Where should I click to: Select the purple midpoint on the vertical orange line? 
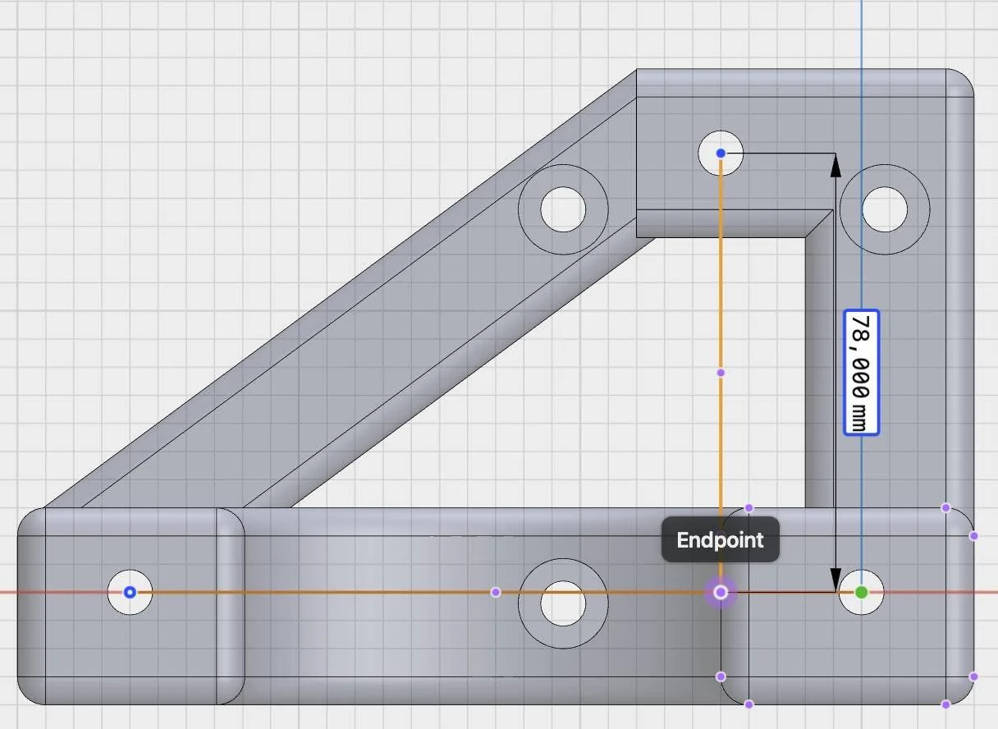click(x=720, y=373)
